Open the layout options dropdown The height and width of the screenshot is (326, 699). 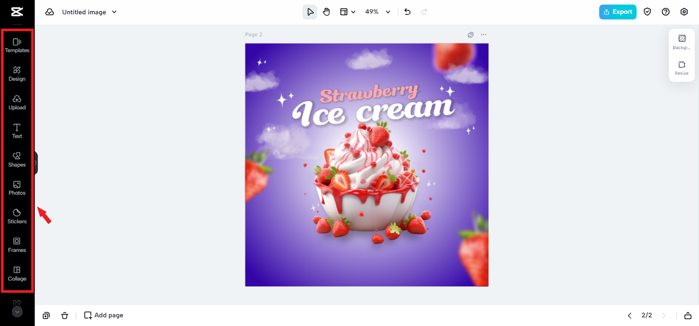[x=348, y=12]
